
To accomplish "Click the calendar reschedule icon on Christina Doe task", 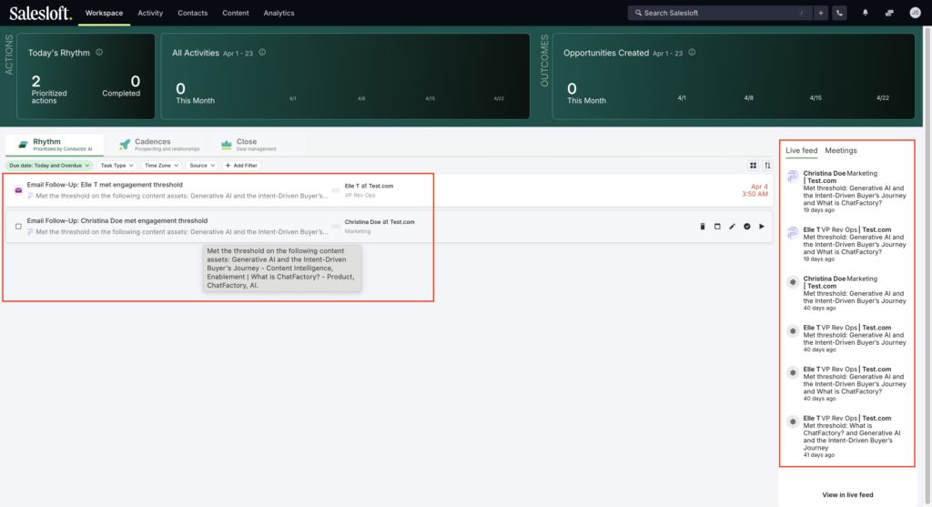I will pos(717,227).
